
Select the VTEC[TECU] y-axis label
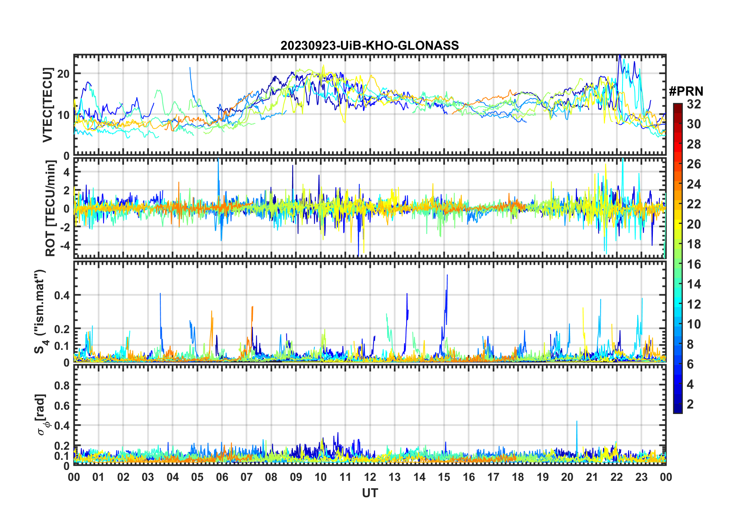pyautogui.click(x=47, y=105)
